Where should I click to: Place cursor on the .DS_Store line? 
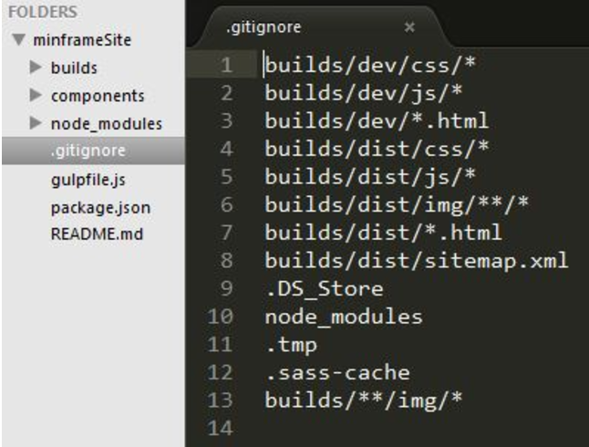pos(324,289)
